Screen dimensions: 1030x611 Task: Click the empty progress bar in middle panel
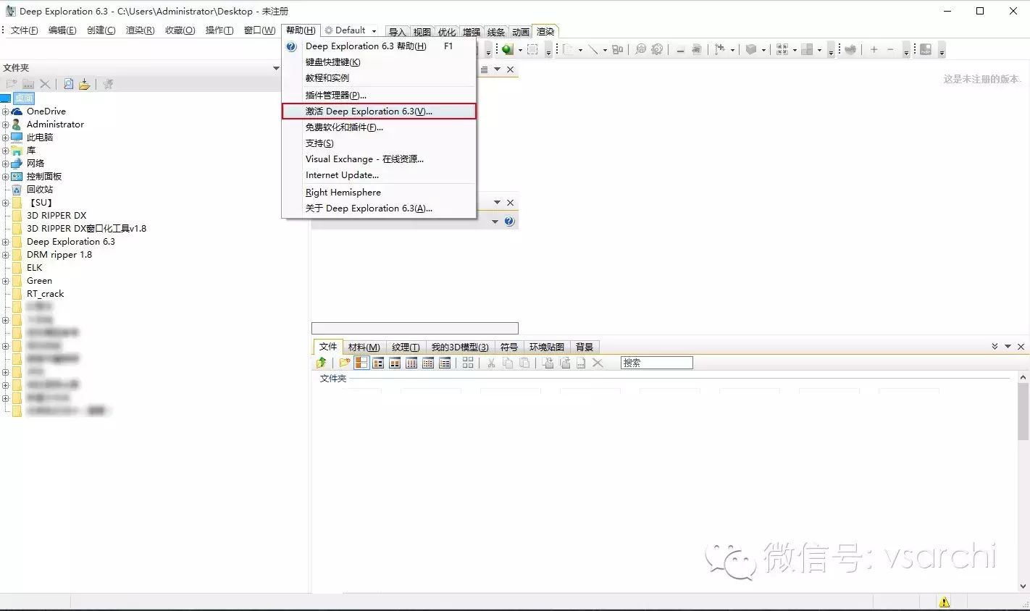click(415, 329)
